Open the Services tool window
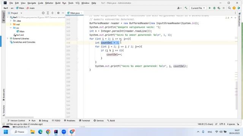 pyautogui.click(x=99, y=121)
